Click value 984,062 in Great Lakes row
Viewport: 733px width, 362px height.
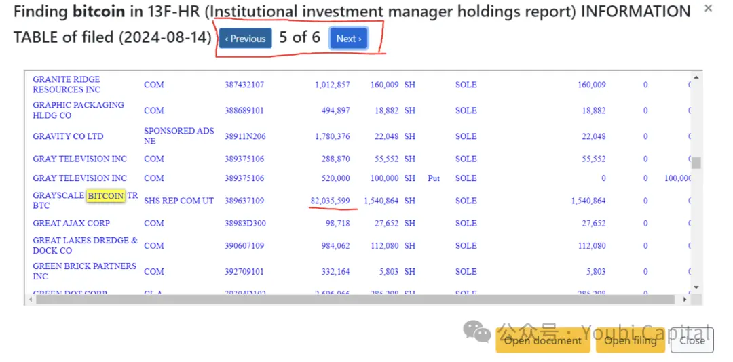click(336, 245)
